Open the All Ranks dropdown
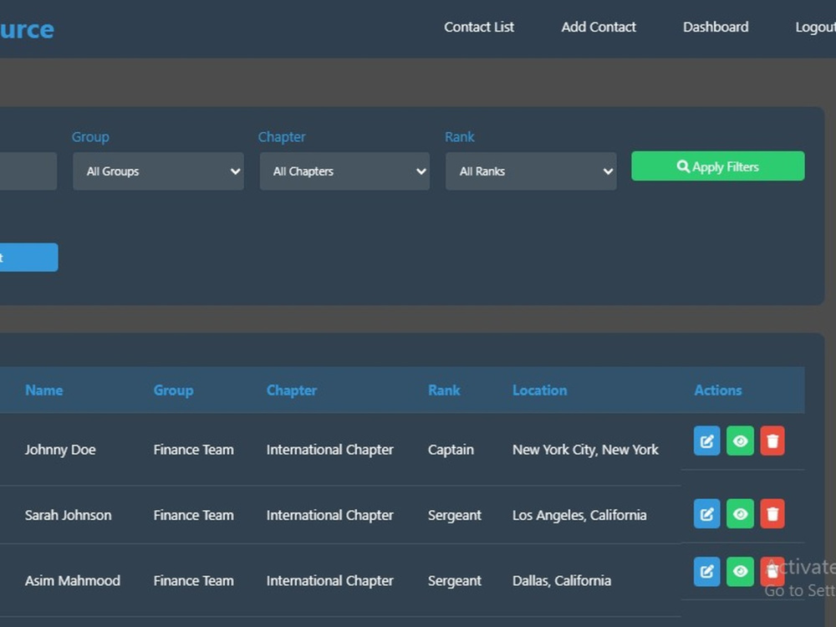836x627 pixels. pos(531,171)
